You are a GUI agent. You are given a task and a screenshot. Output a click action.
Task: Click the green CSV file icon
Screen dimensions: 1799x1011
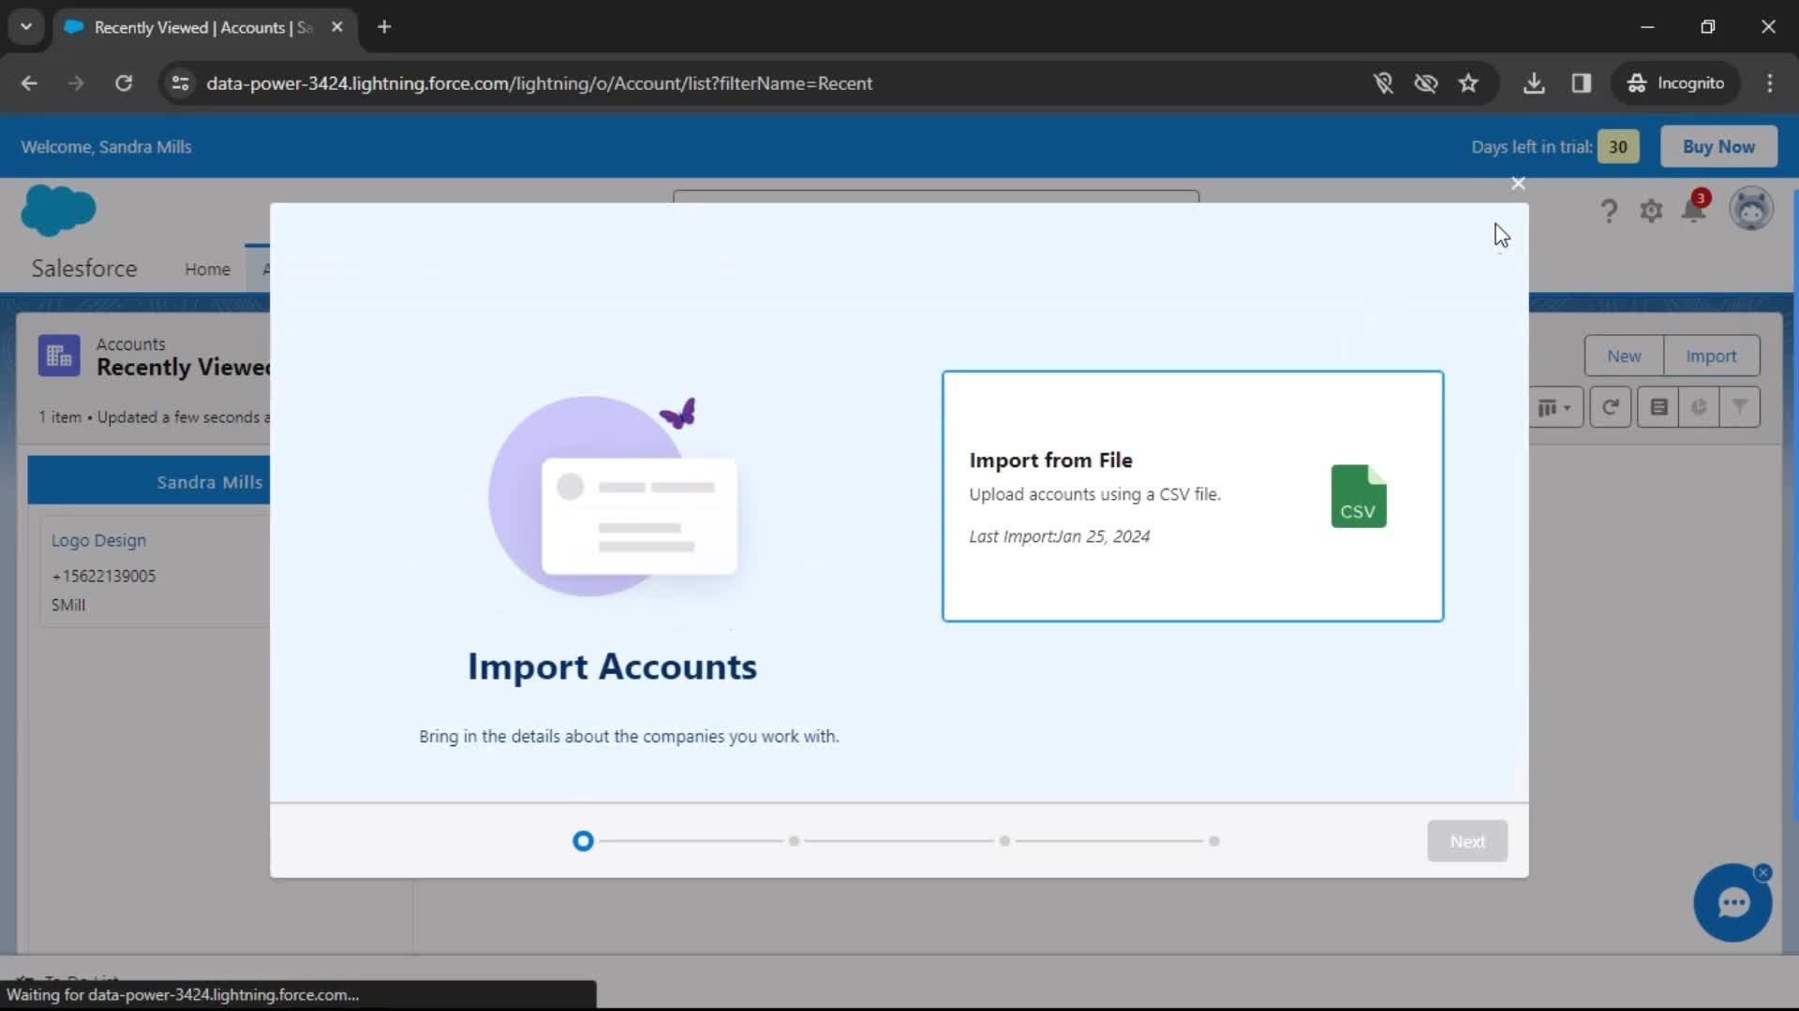1359,496
